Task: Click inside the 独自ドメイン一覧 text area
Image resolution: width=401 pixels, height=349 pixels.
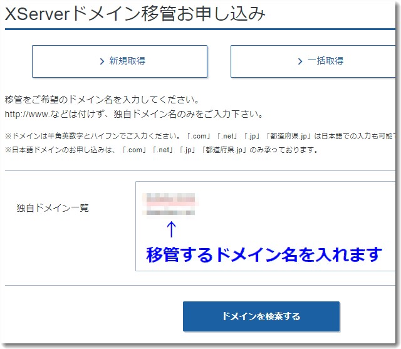Action: tap(266, 226)
